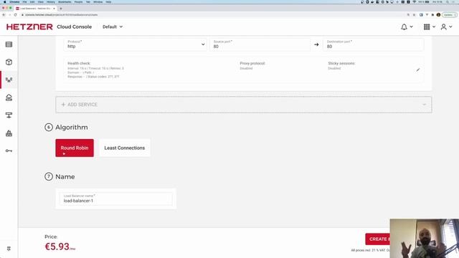The image size is (459, 258).
Task: Open the View menu
Action: (x=41, y=1)
